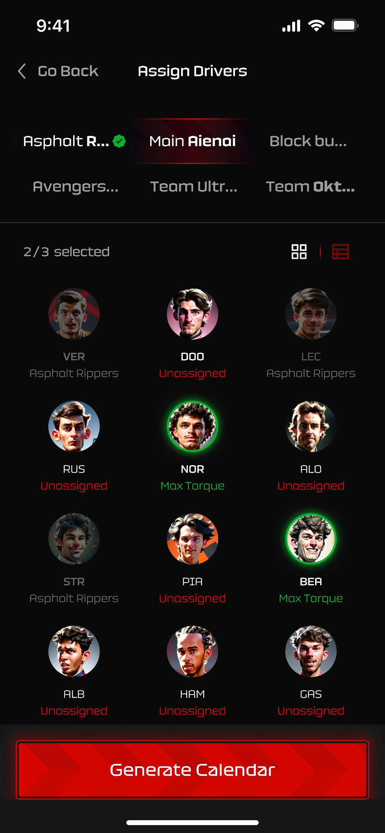Go Back to previous screen
The image size is (385, 833).
pyautogui.click(x=68, y=71)
